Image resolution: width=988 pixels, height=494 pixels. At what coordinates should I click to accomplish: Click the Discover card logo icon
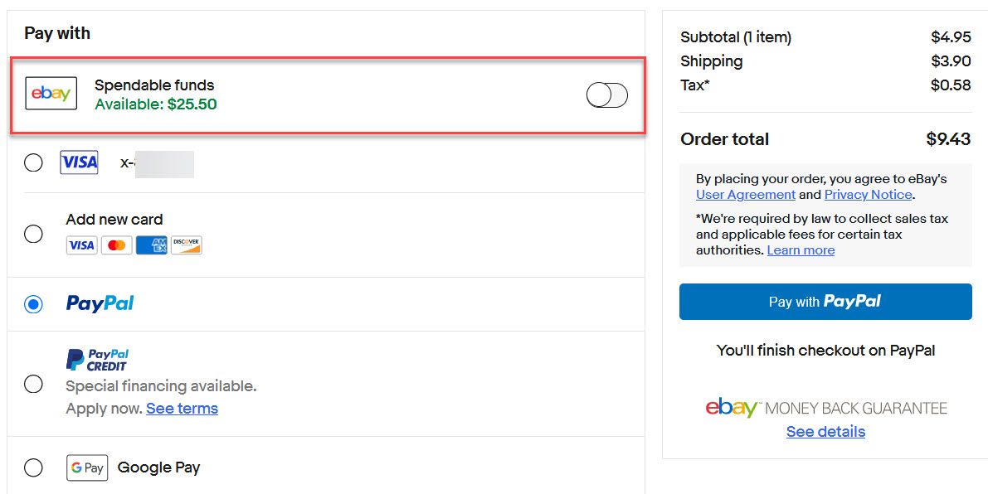point(187,245)
